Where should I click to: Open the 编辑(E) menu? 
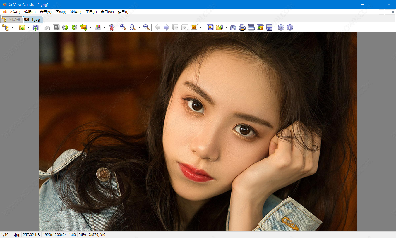click(30, 12)
